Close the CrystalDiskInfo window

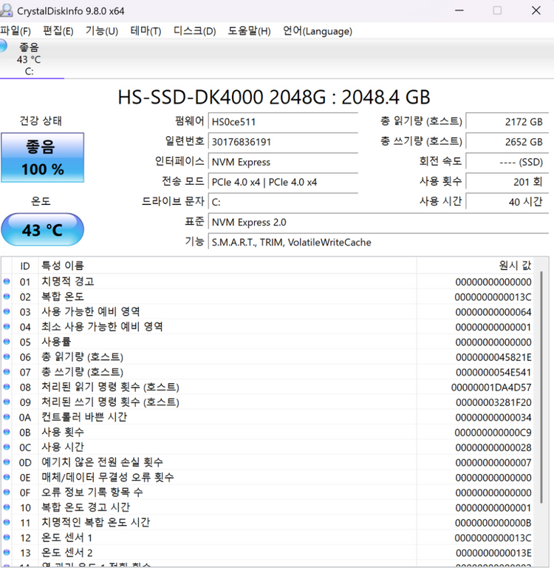[536, 10]
